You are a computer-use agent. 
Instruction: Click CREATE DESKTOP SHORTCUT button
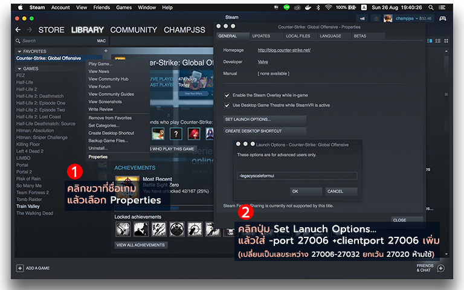pyautogui.click(x=265, y=131)
